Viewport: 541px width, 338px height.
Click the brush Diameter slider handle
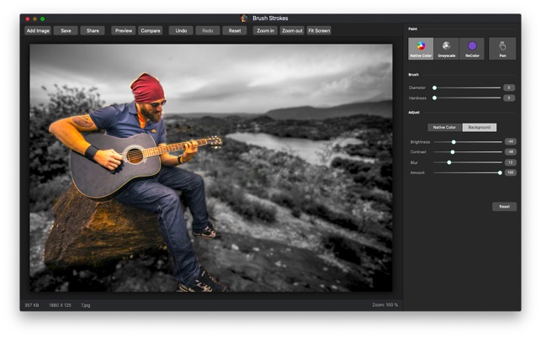(434, 87)
